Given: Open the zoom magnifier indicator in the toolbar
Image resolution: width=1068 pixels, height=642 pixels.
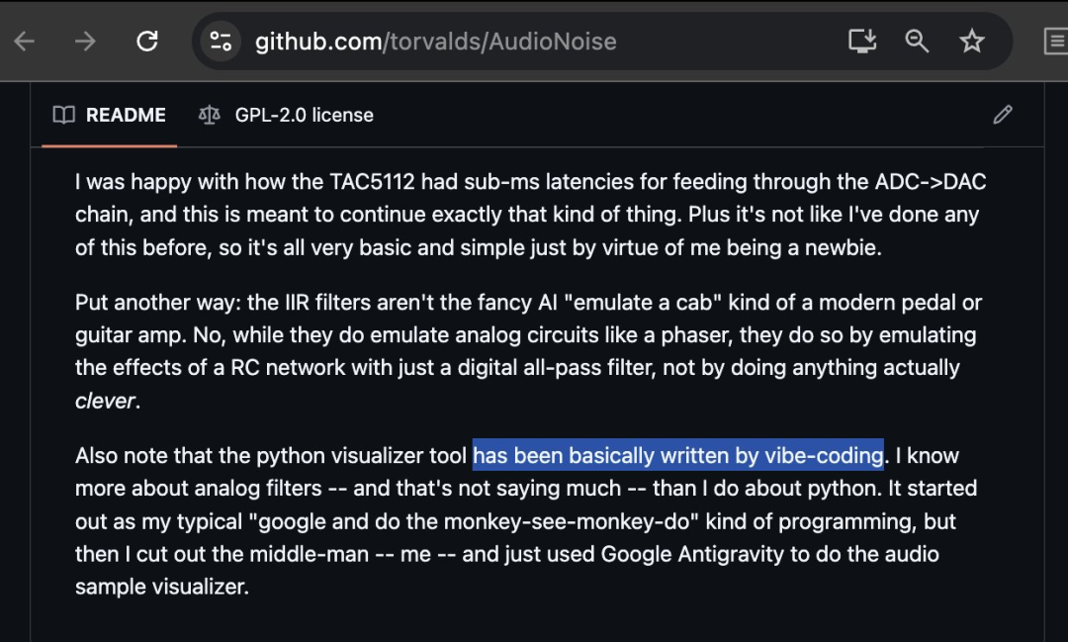Looking at the screenshot, I should (x=917, y=41).
